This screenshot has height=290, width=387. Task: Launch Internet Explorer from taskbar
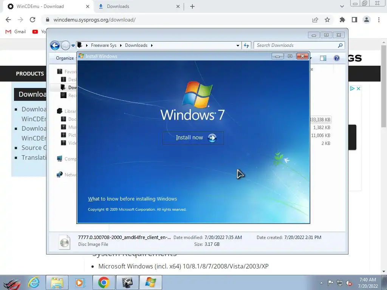point(34,282)
